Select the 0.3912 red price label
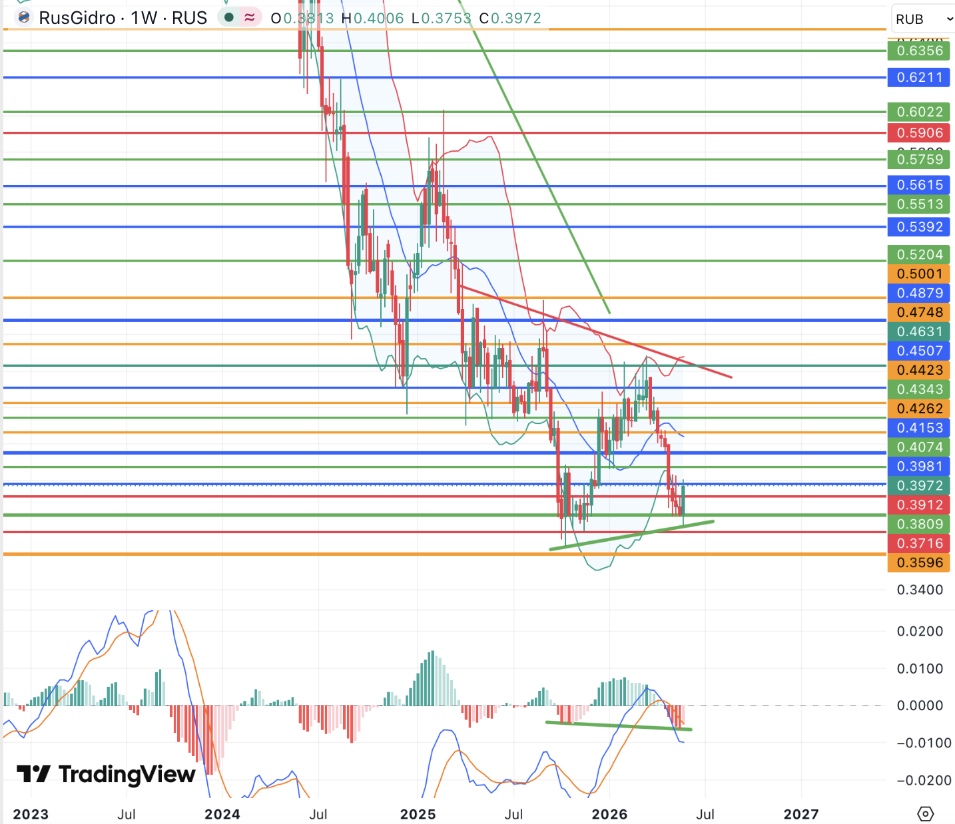 [x=920, y=505]
